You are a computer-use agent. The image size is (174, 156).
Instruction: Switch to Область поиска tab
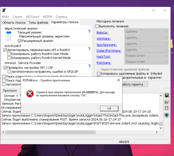[x=14, y=23]
